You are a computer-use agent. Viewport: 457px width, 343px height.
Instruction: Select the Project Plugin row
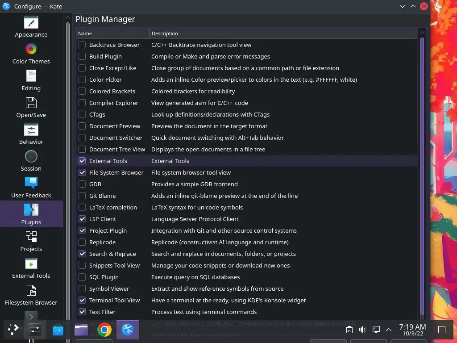pos(247,231)
